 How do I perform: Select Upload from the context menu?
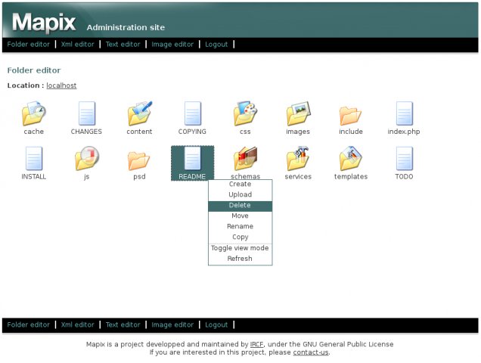pyautogui.click(x=240, y=195)
